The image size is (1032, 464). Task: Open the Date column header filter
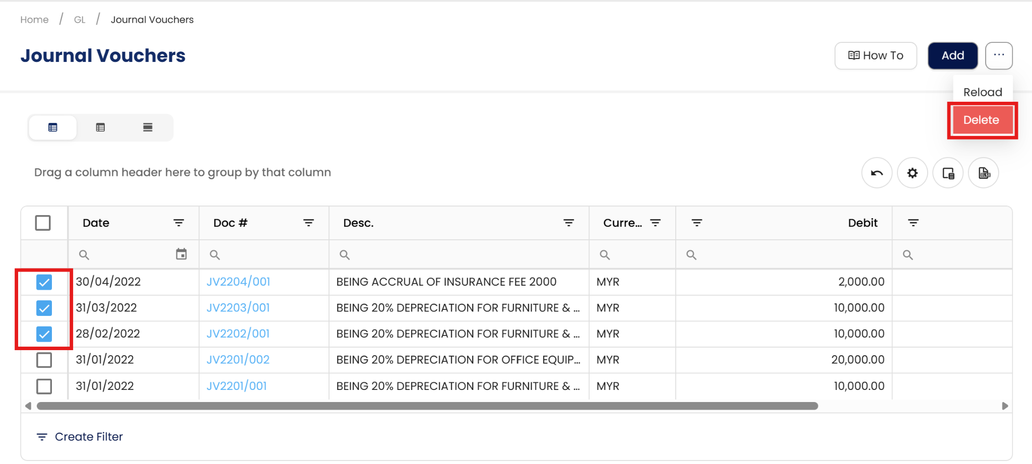(x=178, y=223)
